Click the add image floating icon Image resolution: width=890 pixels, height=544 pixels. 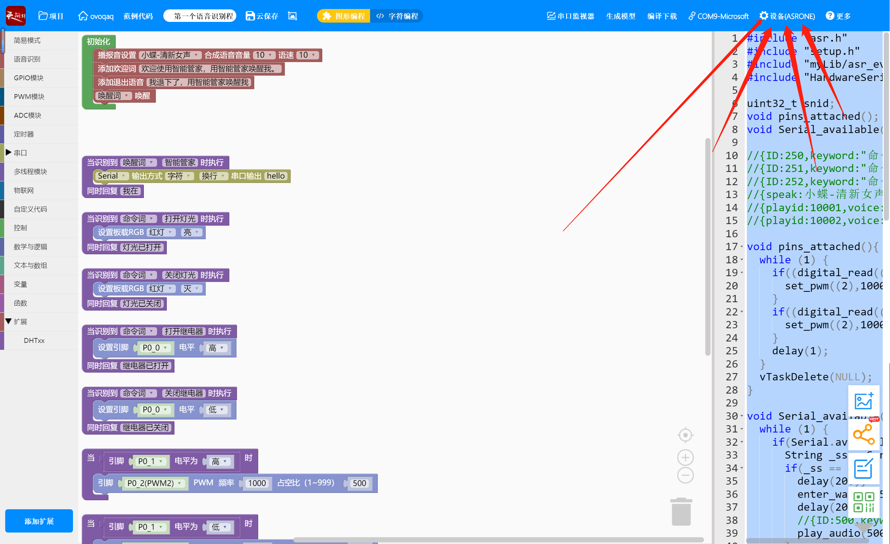click(x=864, y=401)
